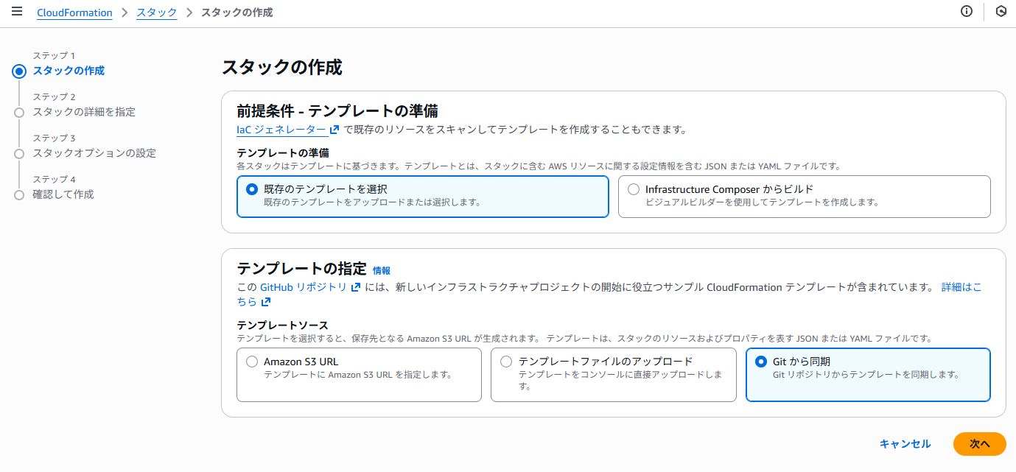Click Git リポジトリからテンプレートを同期します description
The width and height of the screenshot is (1016, 472).
tap(866, 374)
